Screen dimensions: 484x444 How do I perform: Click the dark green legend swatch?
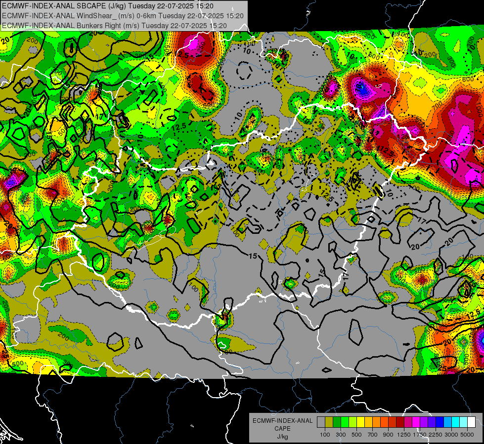(x=337, y=422)
